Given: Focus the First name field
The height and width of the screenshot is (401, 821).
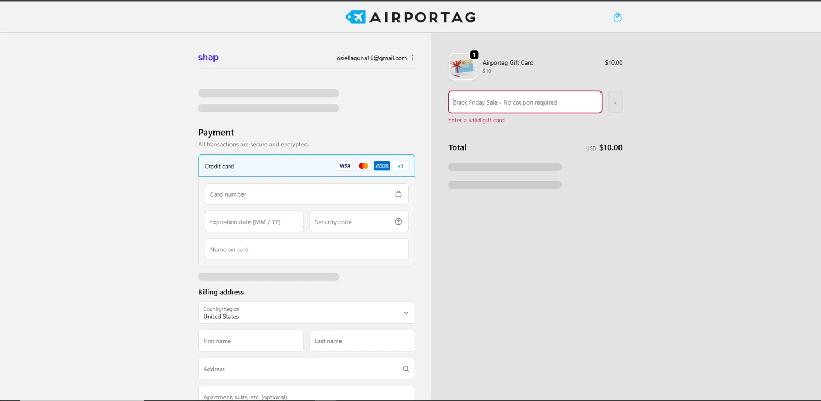Looking at the screenshot, I should pos(251,341).
